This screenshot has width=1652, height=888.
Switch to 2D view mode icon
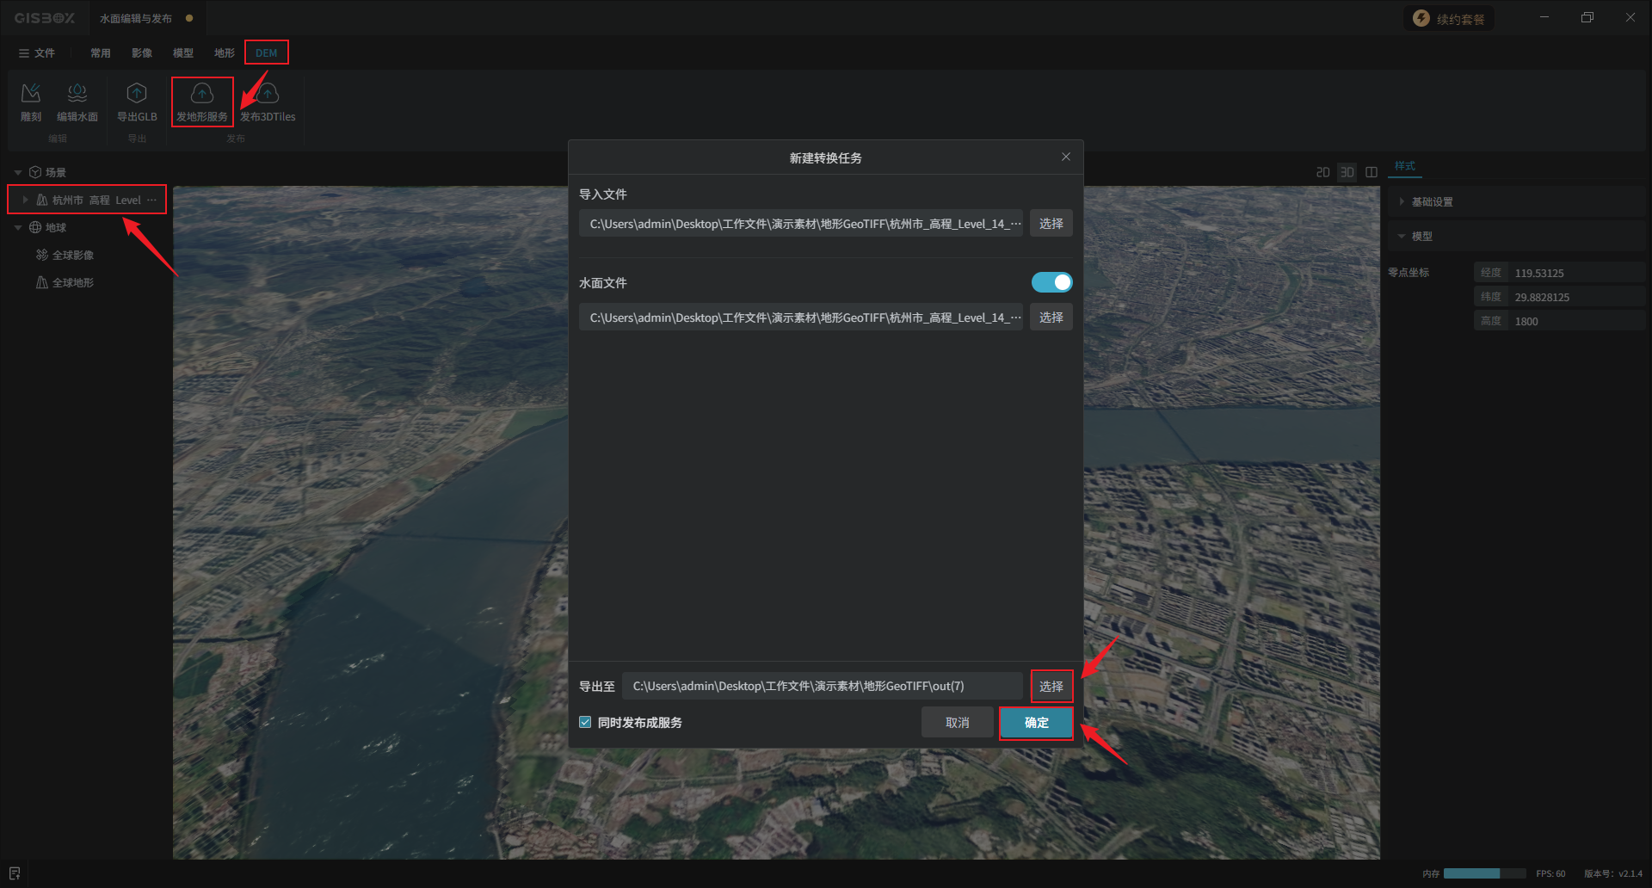(x=1322, y=172)
